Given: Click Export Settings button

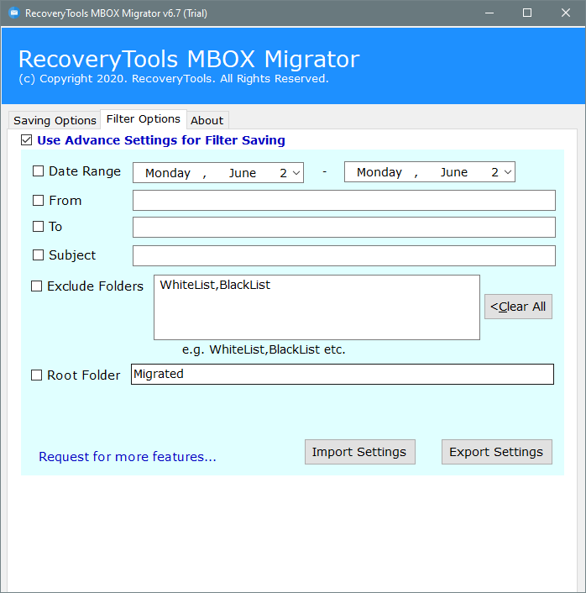Looking at the screenshot, I should (x=496, y=452).
